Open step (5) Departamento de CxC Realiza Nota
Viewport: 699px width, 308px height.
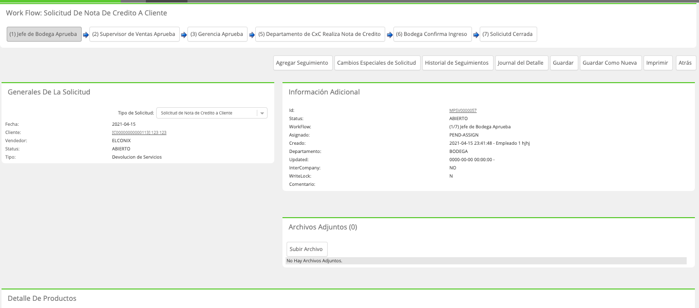pyautogui.click(x=320, y=34)
